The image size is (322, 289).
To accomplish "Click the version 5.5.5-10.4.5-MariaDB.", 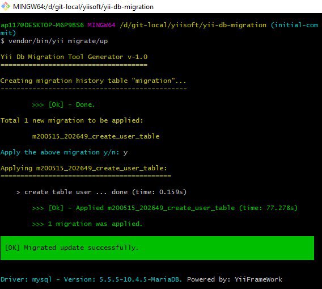I will coord(141,279).
